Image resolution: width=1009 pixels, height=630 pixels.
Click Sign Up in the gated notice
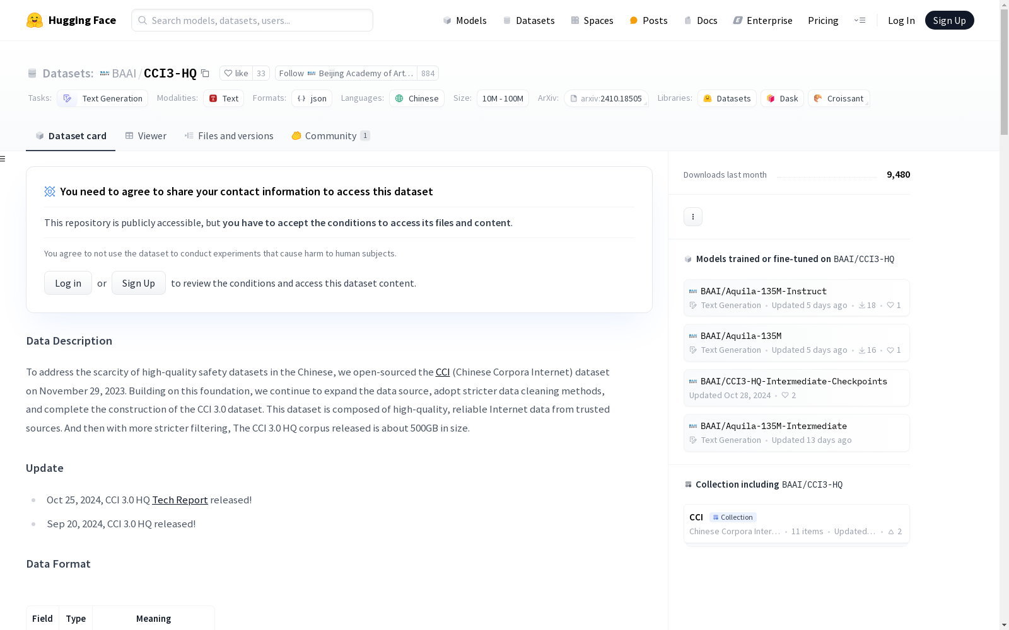point(139,283)
